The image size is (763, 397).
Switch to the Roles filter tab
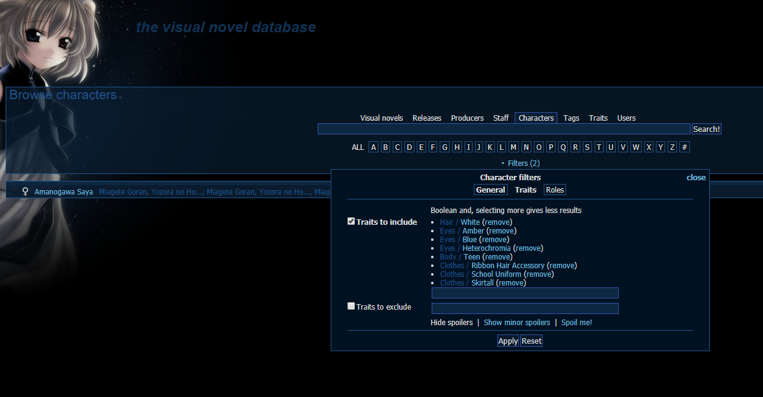[554, 190]
